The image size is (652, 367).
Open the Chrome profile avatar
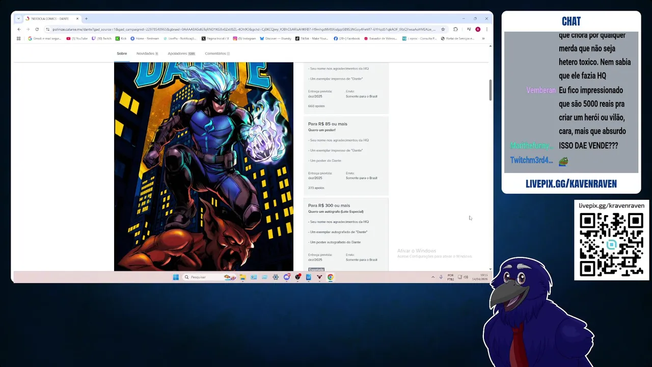pos(478,30)
